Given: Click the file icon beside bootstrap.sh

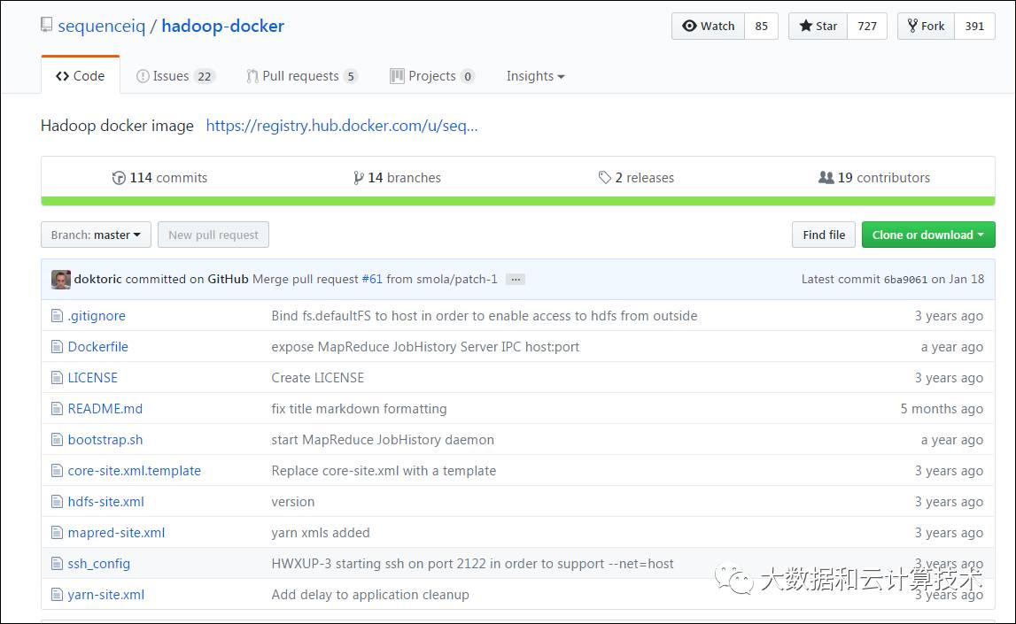Looking at the screenshot, I should pyautogui.click(x=57, y=440).
